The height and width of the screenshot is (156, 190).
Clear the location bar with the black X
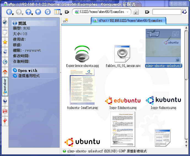67,12
